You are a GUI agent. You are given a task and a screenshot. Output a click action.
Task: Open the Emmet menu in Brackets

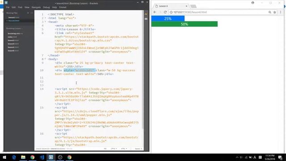pos(63,7)
